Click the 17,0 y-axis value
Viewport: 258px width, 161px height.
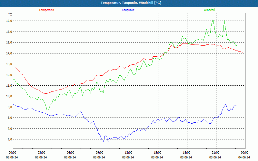coord(9,21)
